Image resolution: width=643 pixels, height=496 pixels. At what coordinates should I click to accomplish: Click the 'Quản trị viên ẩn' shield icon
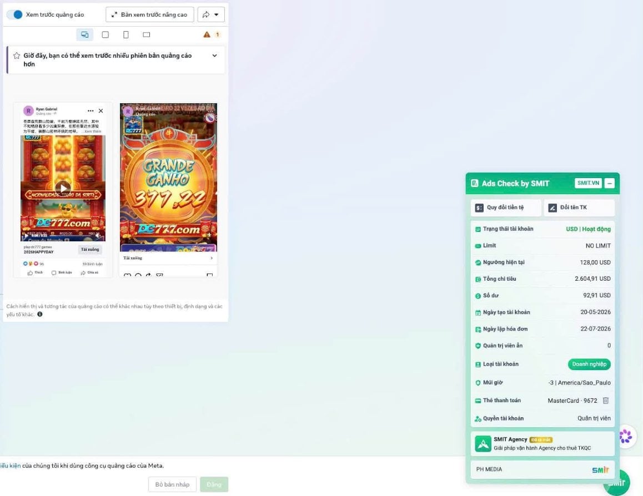click(x=478, y=346)
